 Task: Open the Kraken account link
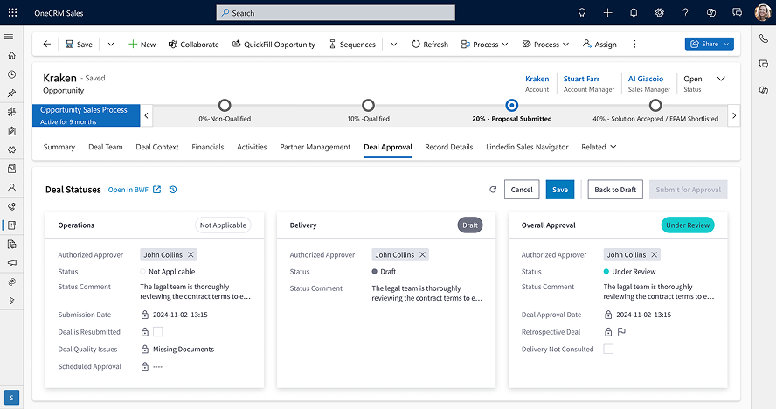pos(537,79)
